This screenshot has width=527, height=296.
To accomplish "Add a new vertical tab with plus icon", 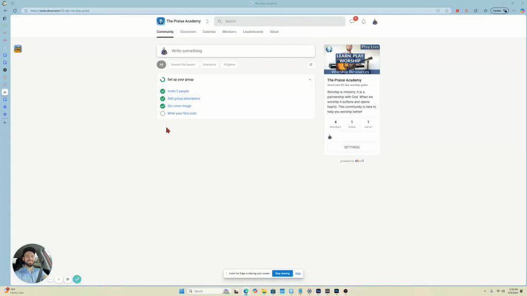I will tap(5, 123).
